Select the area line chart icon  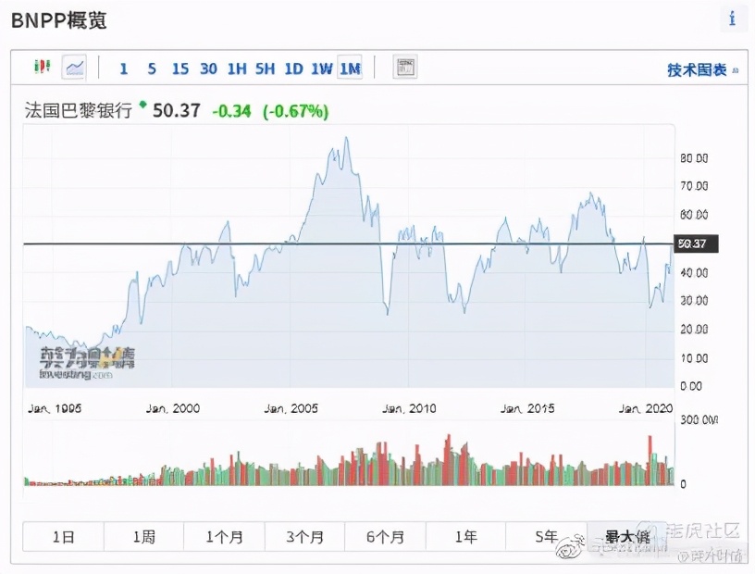click(x=74, y=67)
